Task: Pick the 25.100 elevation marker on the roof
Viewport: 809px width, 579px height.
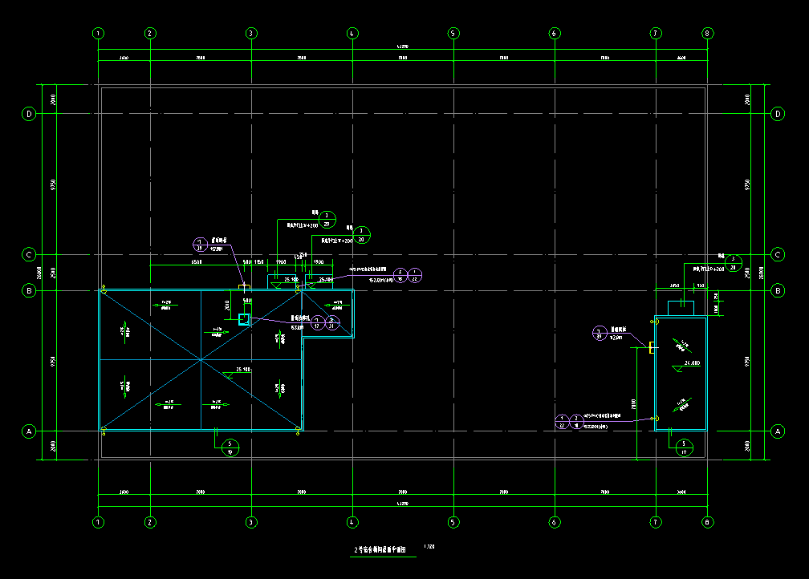Action: point(243,370)
